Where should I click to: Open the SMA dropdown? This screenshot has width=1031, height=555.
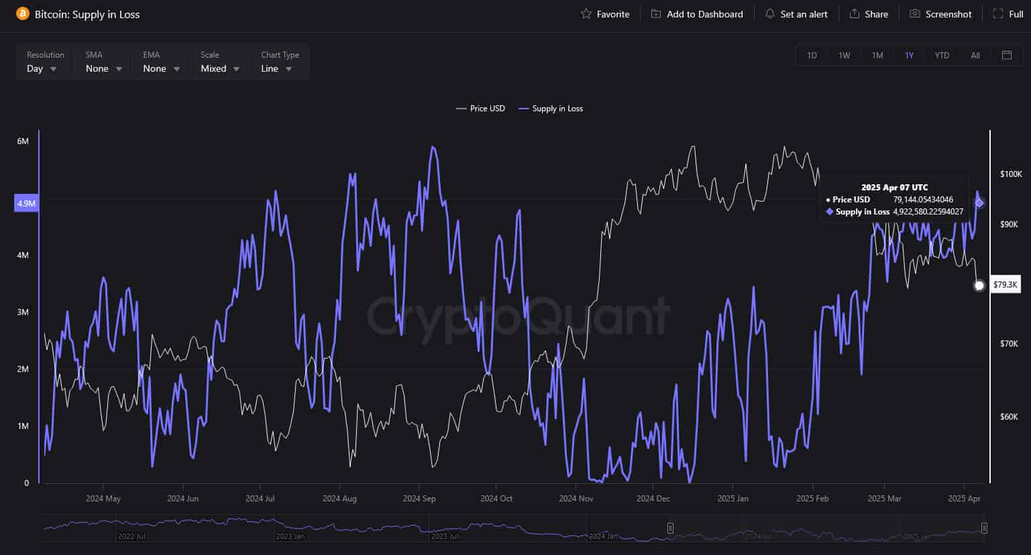[104, 68]
